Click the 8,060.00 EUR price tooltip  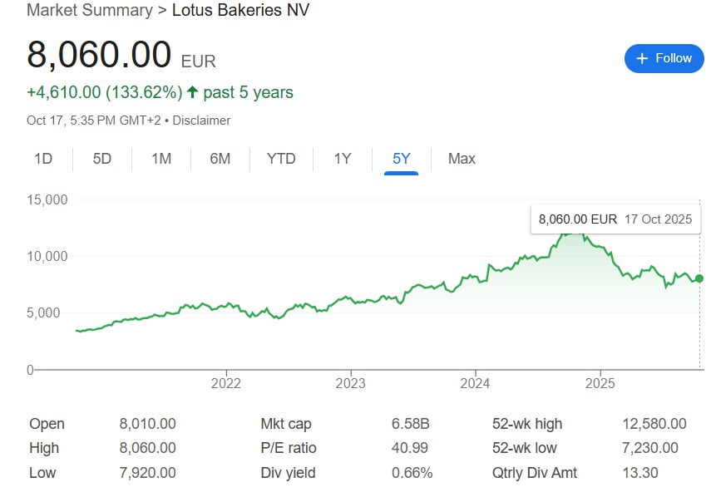(x=615, y=219)
